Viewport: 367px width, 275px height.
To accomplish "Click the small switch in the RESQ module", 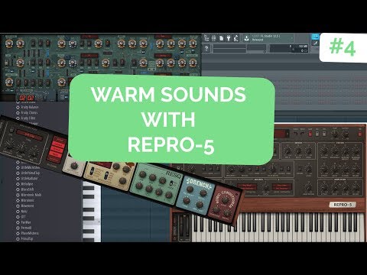I will [171, 183].
